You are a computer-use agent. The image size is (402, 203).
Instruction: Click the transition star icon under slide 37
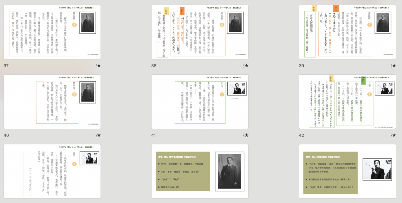point(98,66)
